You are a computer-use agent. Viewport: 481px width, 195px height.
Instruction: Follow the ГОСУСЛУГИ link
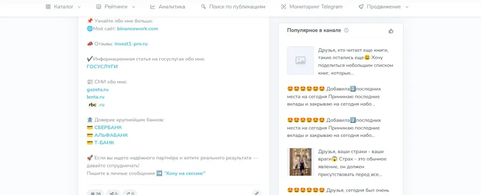click(x=102, y=67)
